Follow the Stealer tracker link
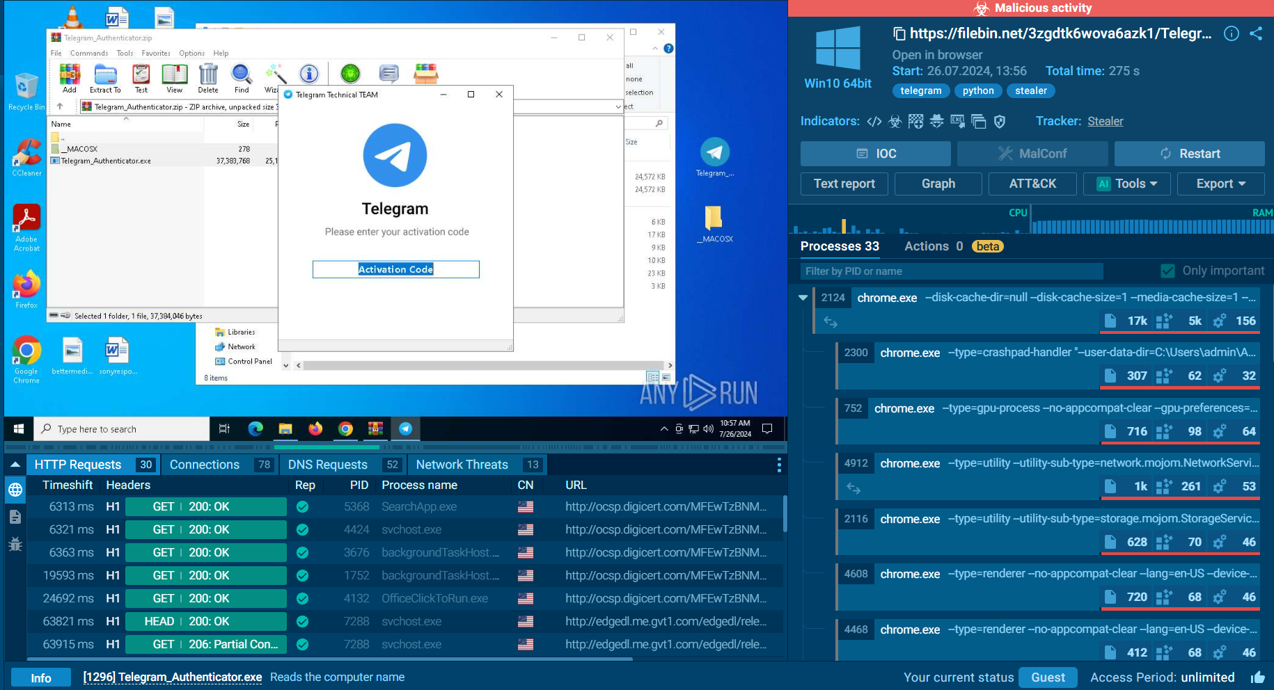 (x=1106, y=121)
